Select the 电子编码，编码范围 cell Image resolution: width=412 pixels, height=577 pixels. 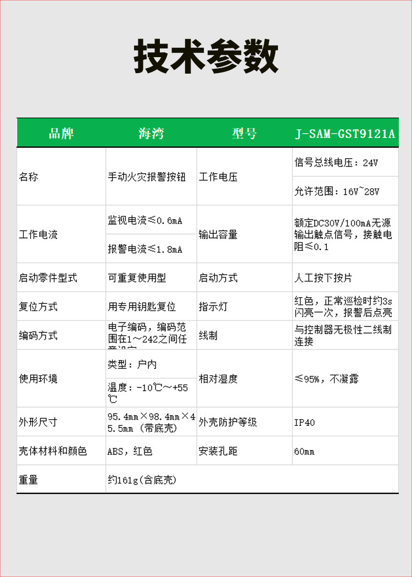(x=151, y=335)
